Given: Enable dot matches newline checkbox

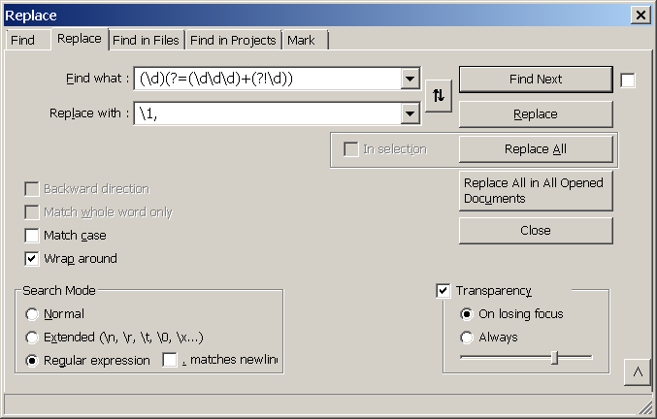Looking at the screenshot, I should (x=170, y=360).
